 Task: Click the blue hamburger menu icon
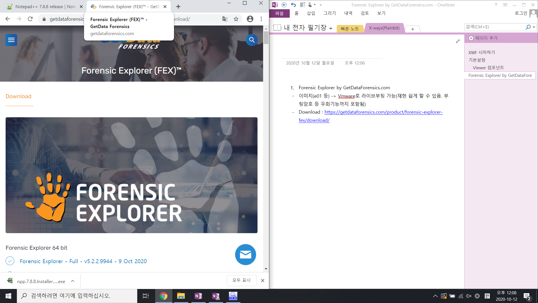(x=11, y=40)
